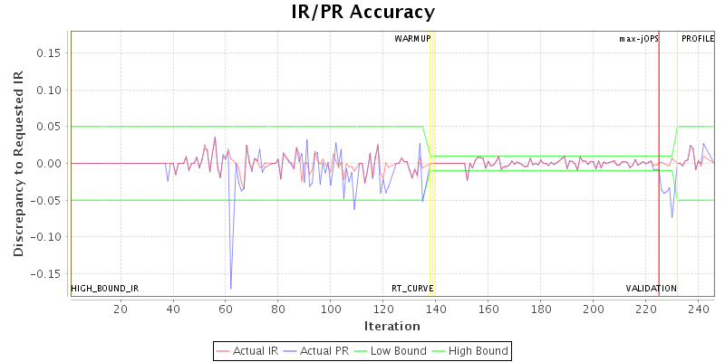Click the red Actual IR legend line swatch

(224, 350)
